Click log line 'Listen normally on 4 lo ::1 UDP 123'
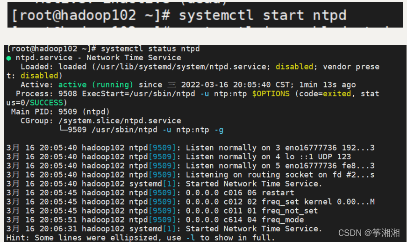 179,157
